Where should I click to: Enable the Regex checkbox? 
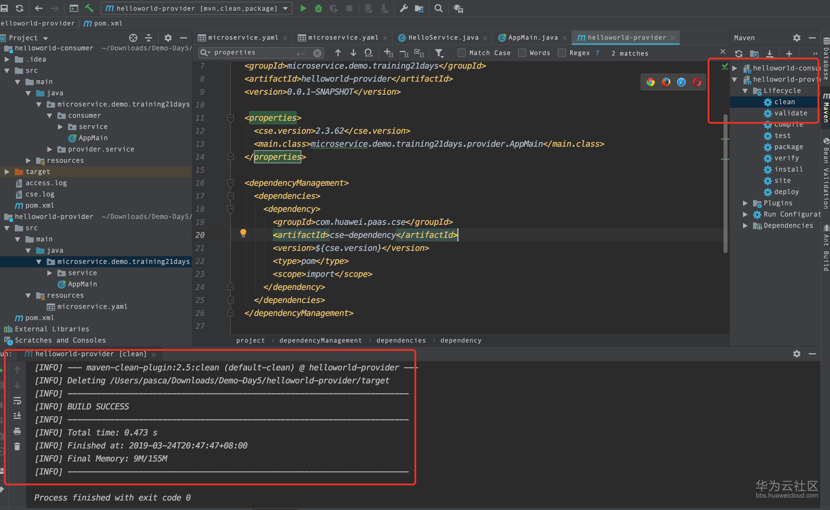562,53
